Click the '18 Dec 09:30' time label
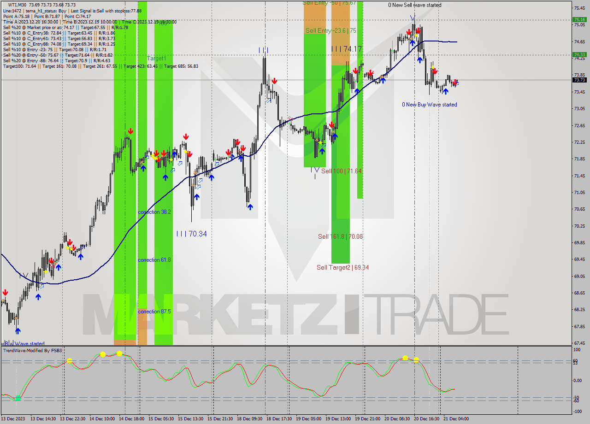This screenshot has height=424, width=590. pos(249,418)
